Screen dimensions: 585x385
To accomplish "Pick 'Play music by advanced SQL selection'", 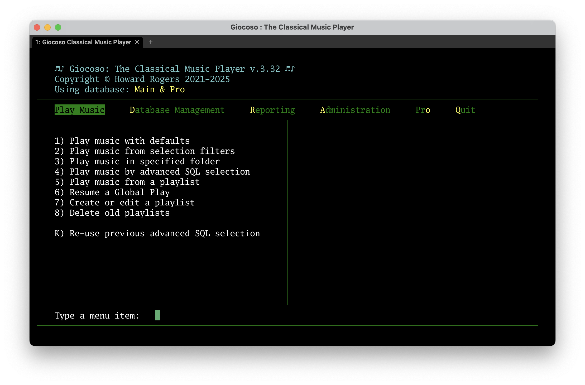I will point(152,171).
